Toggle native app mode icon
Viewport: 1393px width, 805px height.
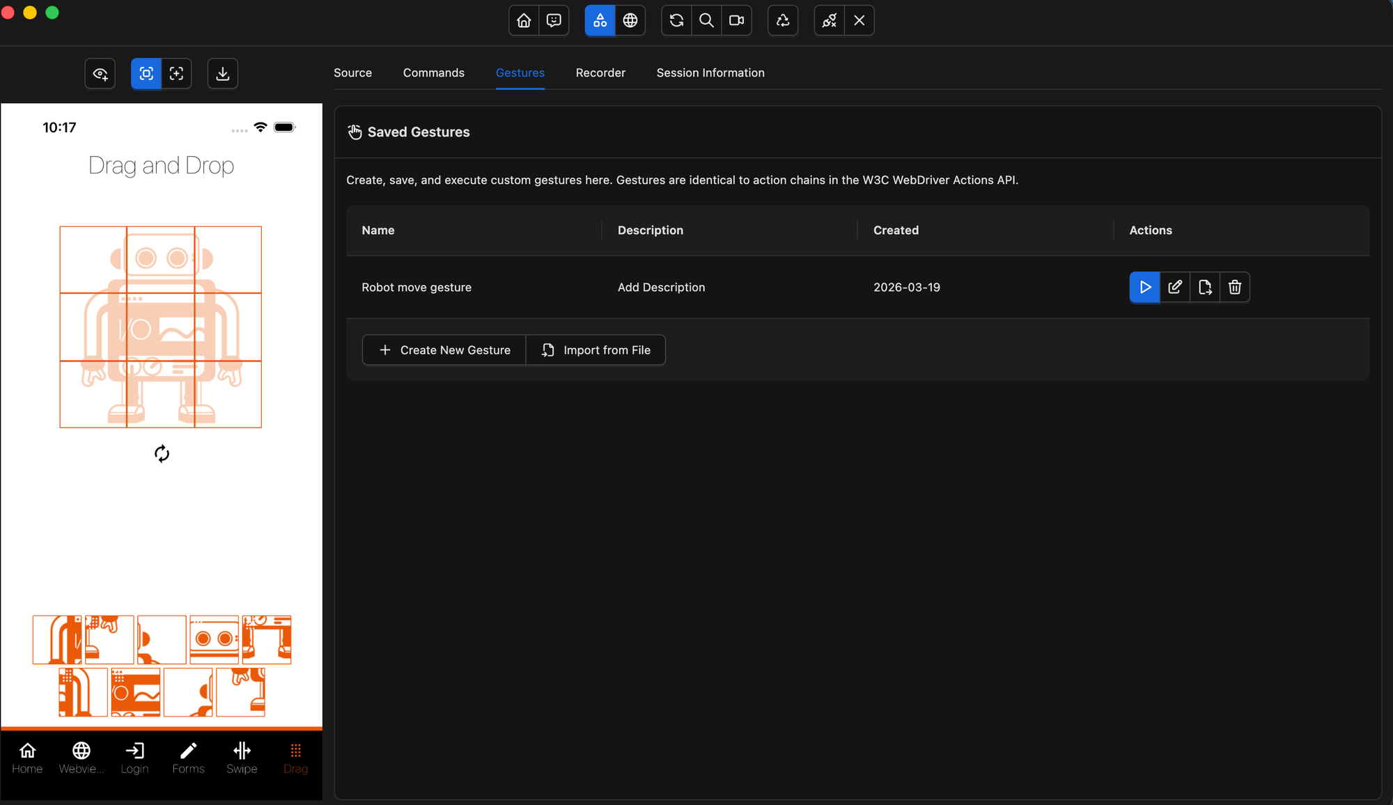coord(600,20)
